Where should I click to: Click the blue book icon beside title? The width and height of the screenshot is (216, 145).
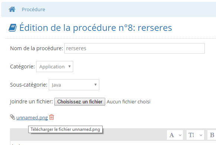[13, 28]
